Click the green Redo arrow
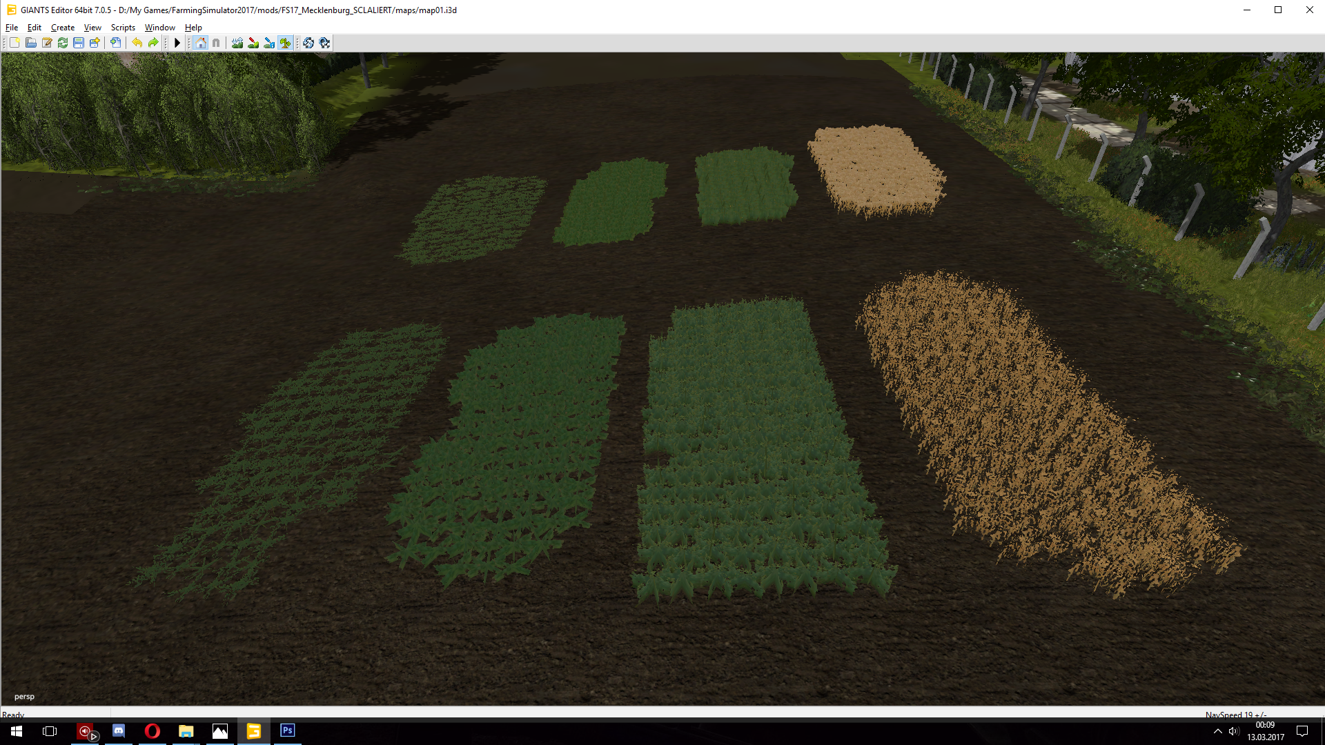This screenshot has height=745, width=1325. pyautogui.click(x=153, y=43)
